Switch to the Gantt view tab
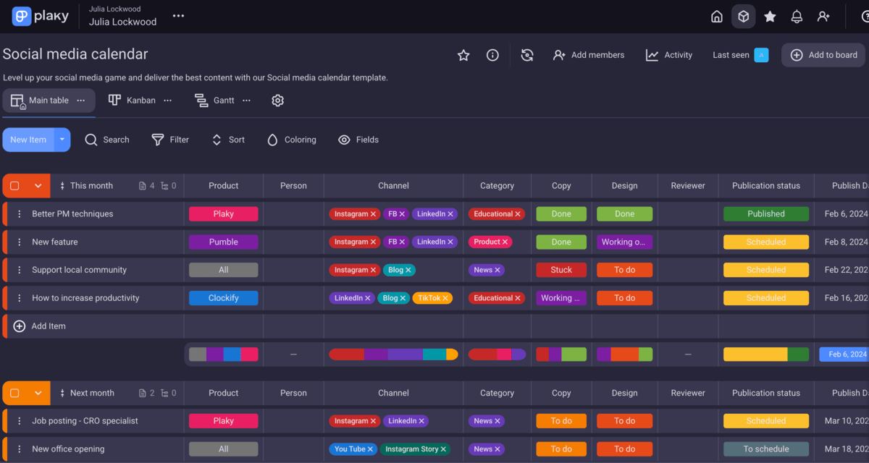The height and width of the screenshot is (463, 869). 215,101
